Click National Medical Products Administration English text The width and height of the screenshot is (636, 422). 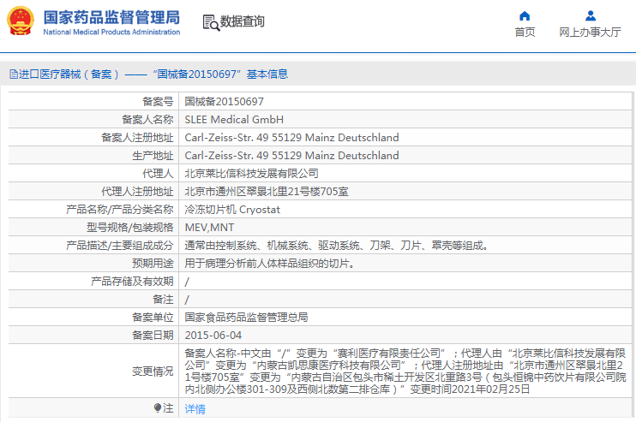tap(111, 33)
